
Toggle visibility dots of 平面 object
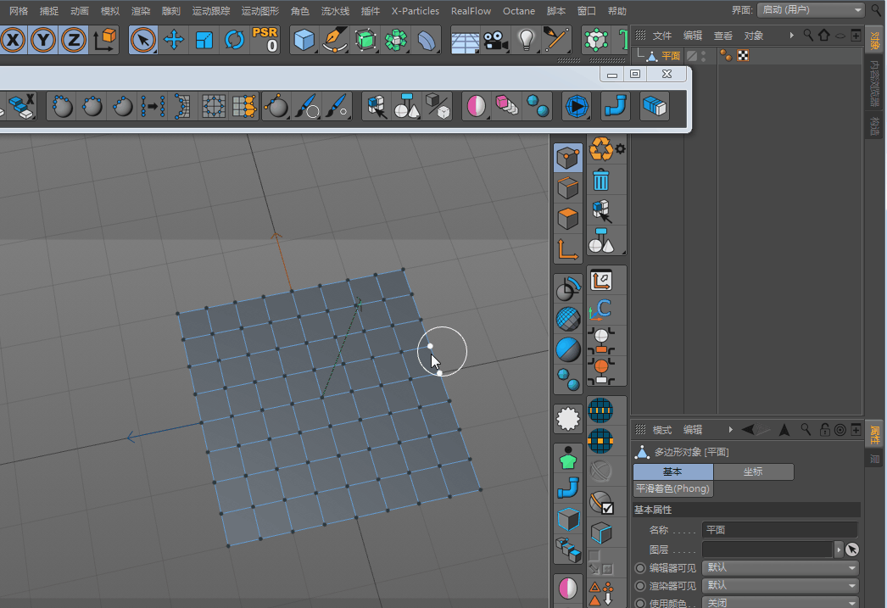click(x=703, y=55)
